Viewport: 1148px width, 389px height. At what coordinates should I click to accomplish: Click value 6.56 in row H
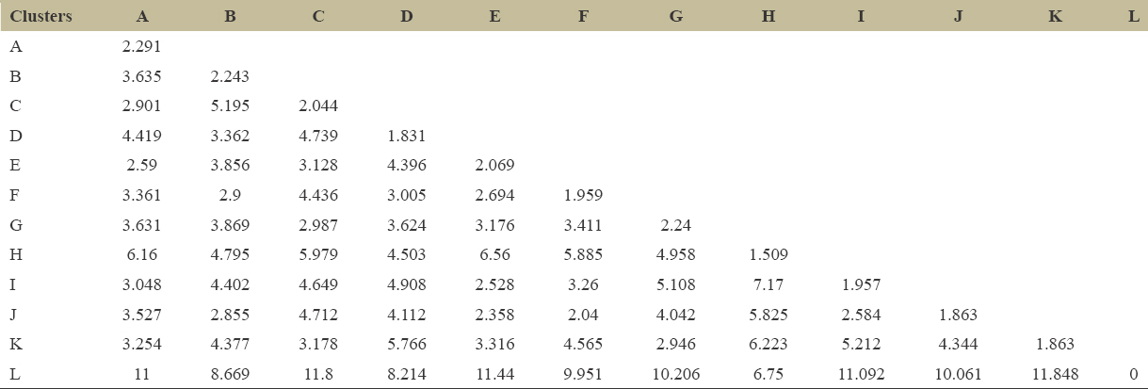click(495, 254)
